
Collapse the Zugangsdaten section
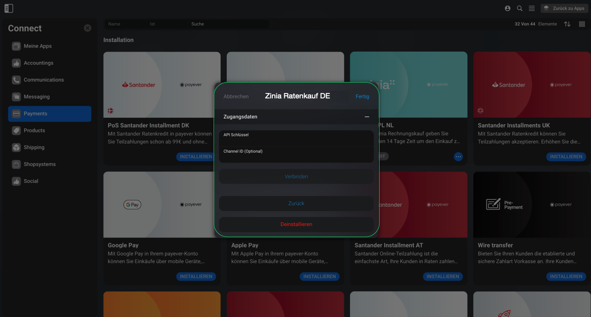point(367,117)
